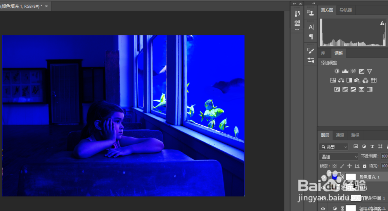Add a Hue/Saturation adjustment
Screen dimensions: 388x211
pos(333,80)
